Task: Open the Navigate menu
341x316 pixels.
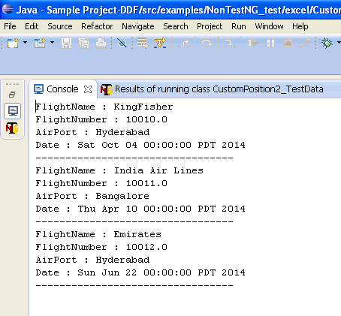Action: tap(138, 26)
